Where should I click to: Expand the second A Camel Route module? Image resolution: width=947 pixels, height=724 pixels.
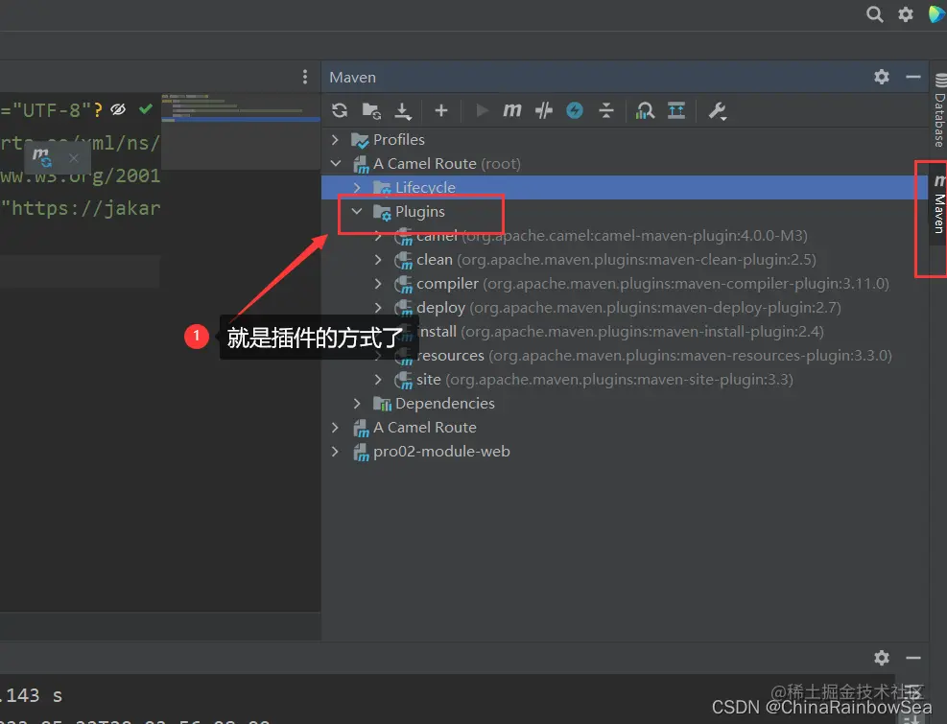coord(335,428)
